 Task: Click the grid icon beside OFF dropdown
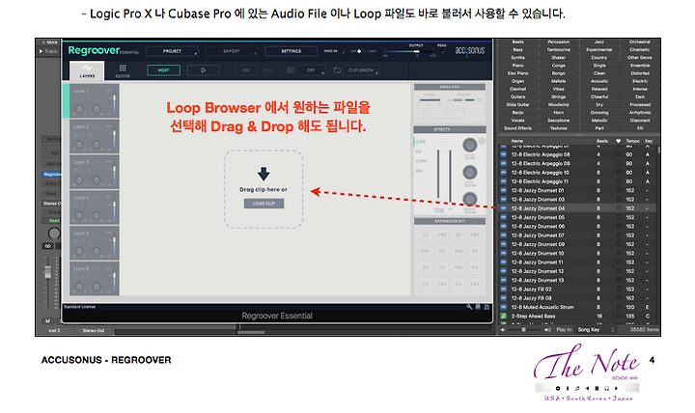click(x=291, y=70)
